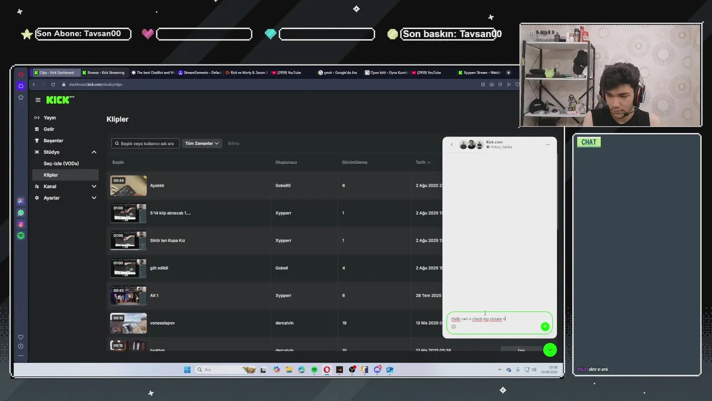Switch to çeviri - Google'da Ara tab
Screen dimensions: 712x401
[x=338, y=72]
